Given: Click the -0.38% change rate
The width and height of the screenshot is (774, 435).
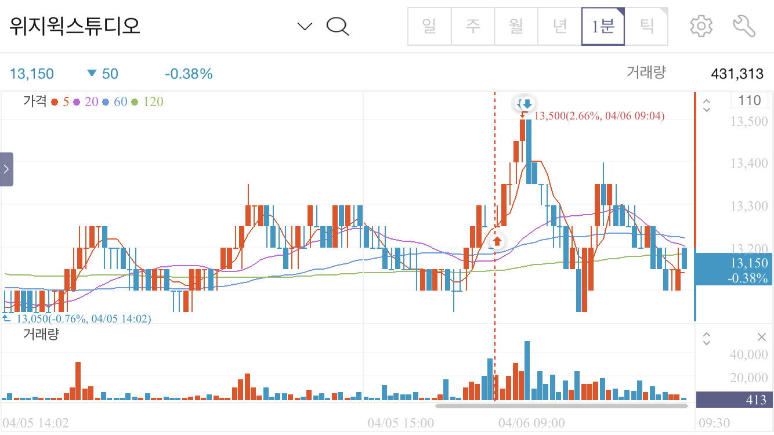Looking at the screenshot, I should coord(189,74).
